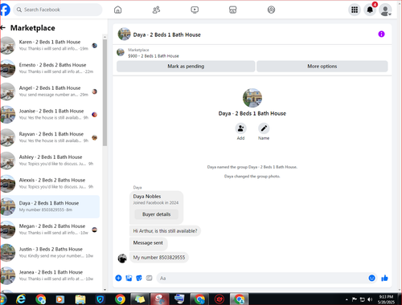Open Buyer details
Image resolution: width=402 pixels, height=305 pixels.
pyautogui.click(x=156, y=214)
